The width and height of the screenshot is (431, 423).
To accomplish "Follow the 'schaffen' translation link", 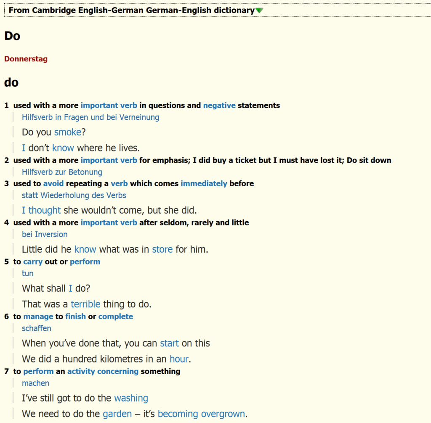I will [37, 328].
